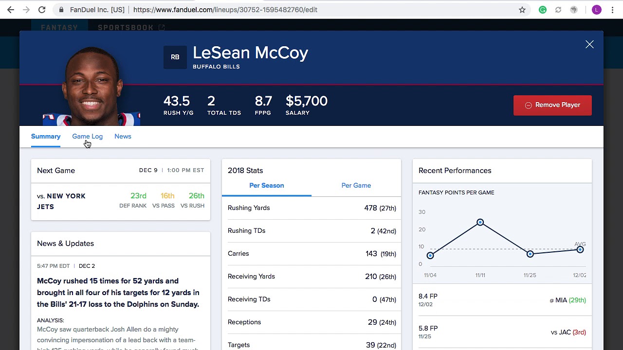Switch to the Game Log tab

pyautogui.click(x=87, y=137)
